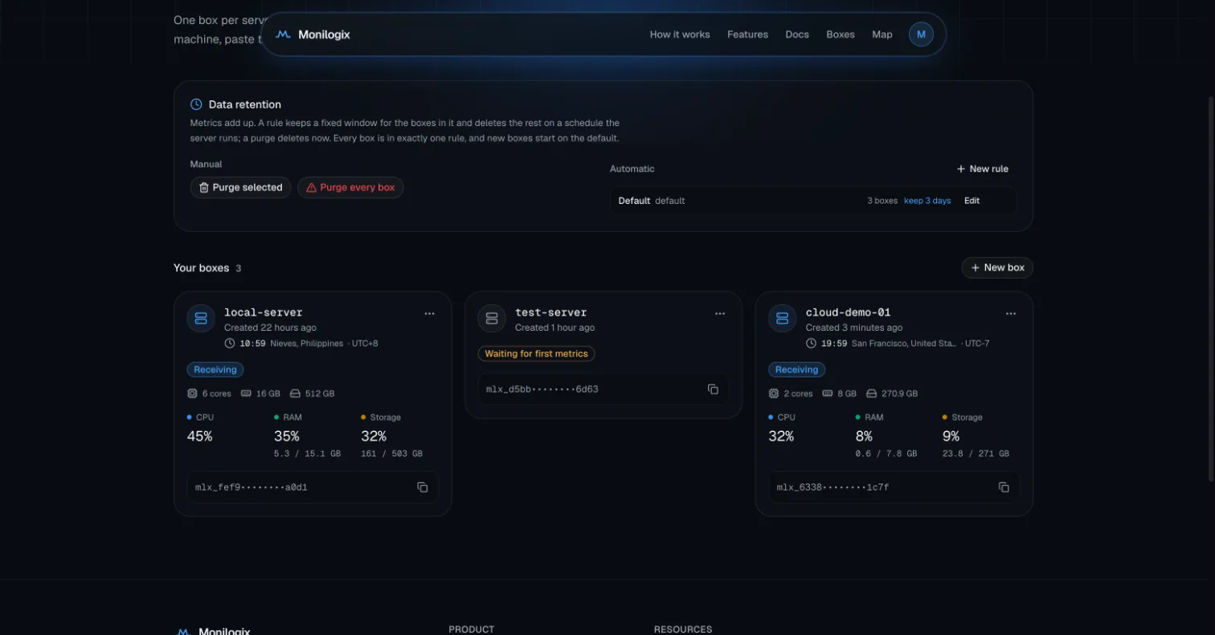Image resolution: width=1215 pixels, height=635 pixels.
Task: Open the Map nav item
Action: coord(882,35)
